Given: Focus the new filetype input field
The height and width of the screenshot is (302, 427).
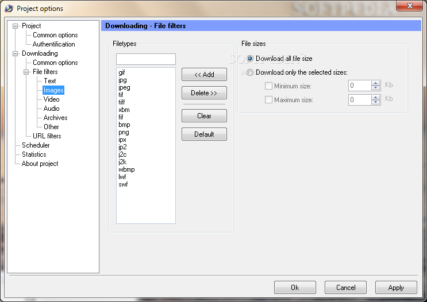Looking at the screenshot, I should coord(146,59).
